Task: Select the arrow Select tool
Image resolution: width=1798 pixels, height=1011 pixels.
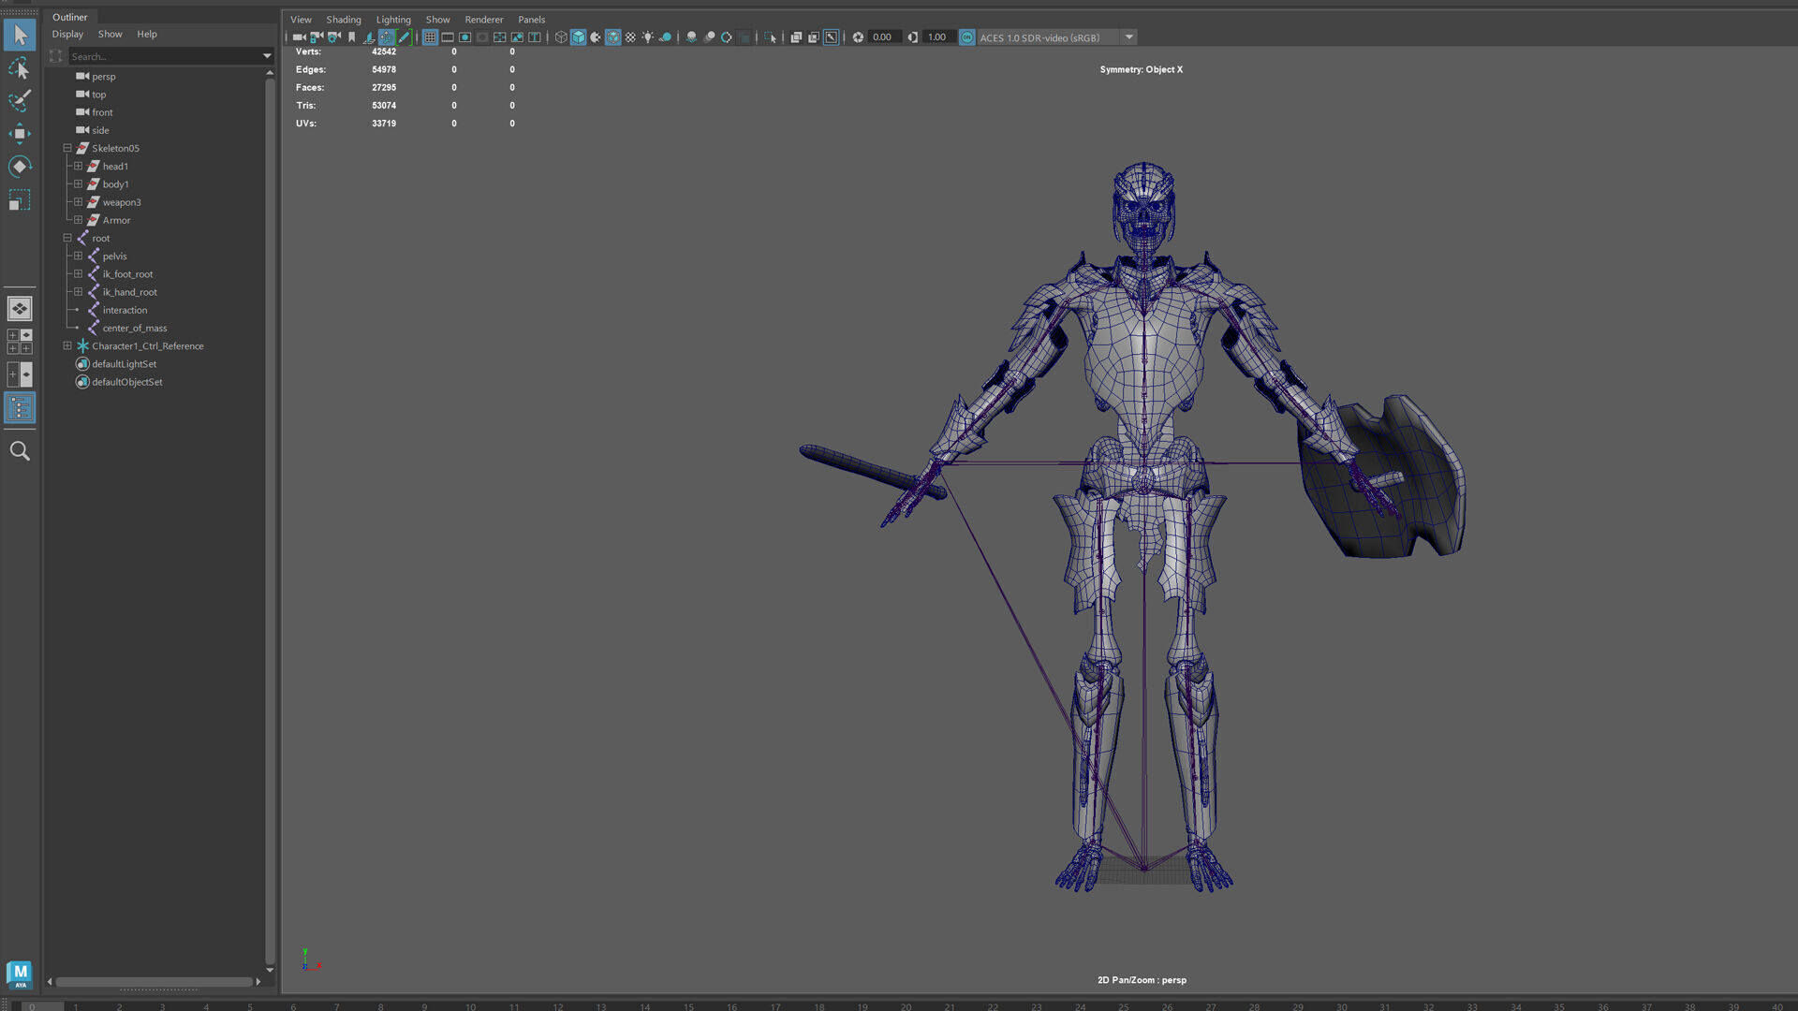Action: [x=20, y=35]
